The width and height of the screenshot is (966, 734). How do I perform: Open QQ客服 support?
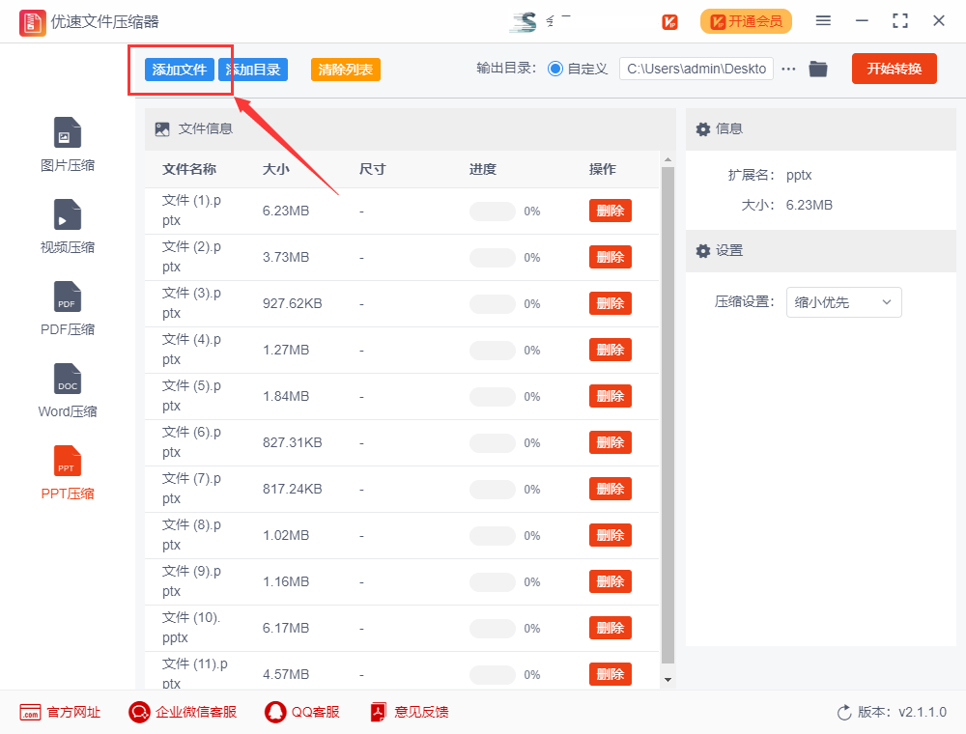point(301,713)
